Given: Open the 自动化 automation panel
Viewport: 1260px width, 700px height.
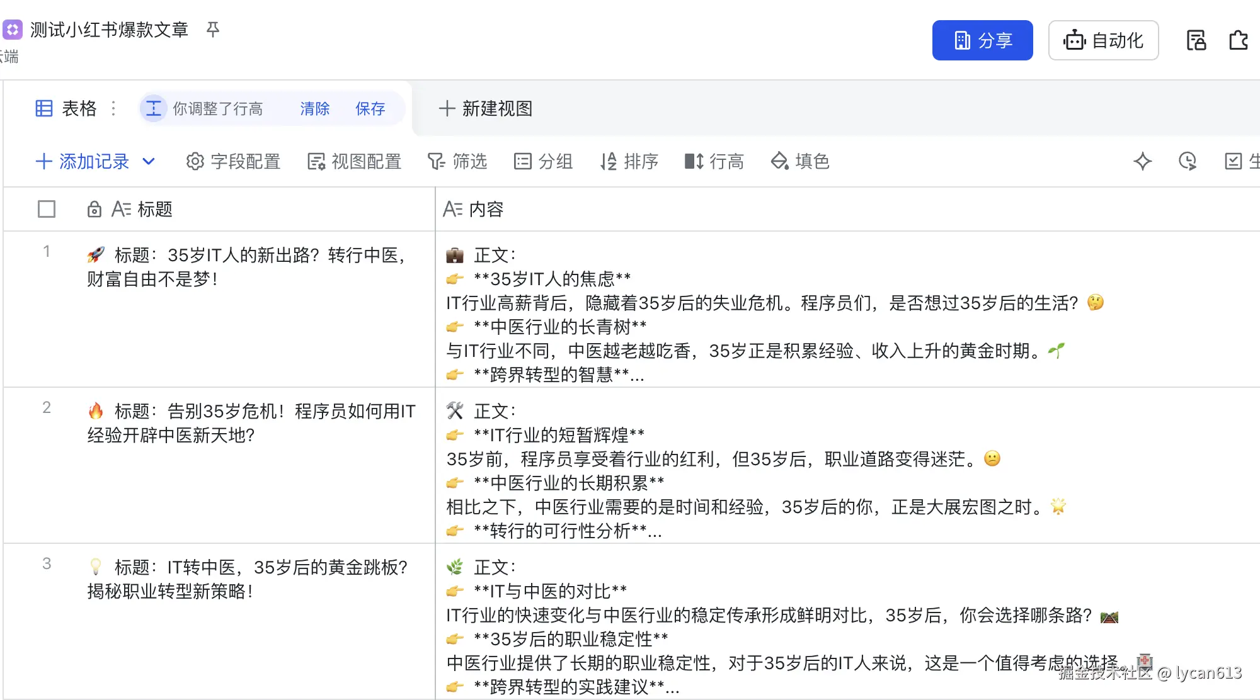Looking at the screenshot, I should (x=1103, y=40).
